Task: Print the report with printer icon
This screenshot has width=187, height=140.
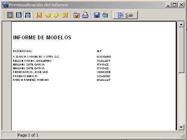Action: pos(85,15)
